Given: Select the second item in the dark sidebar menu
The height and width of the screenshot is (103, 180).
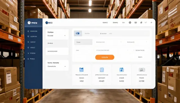Looking at the screenshot, I should (32, 37).
